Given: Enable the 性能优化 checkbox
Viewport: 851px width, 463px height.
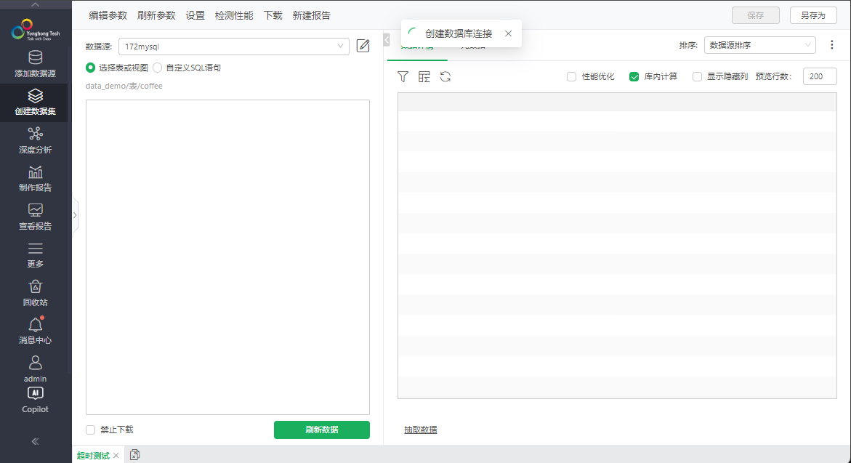Looking at the screenshot, I should (573, 76).
